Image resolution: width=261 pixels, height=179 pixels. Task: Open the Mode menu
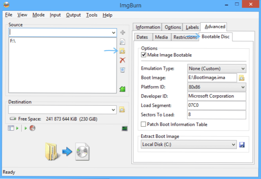[39, 15]
